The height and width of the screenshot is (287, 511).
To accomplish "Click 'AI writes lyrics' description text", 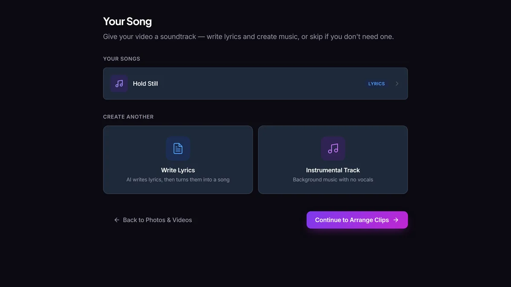I will pyautogui.click(x=178, y=179).
